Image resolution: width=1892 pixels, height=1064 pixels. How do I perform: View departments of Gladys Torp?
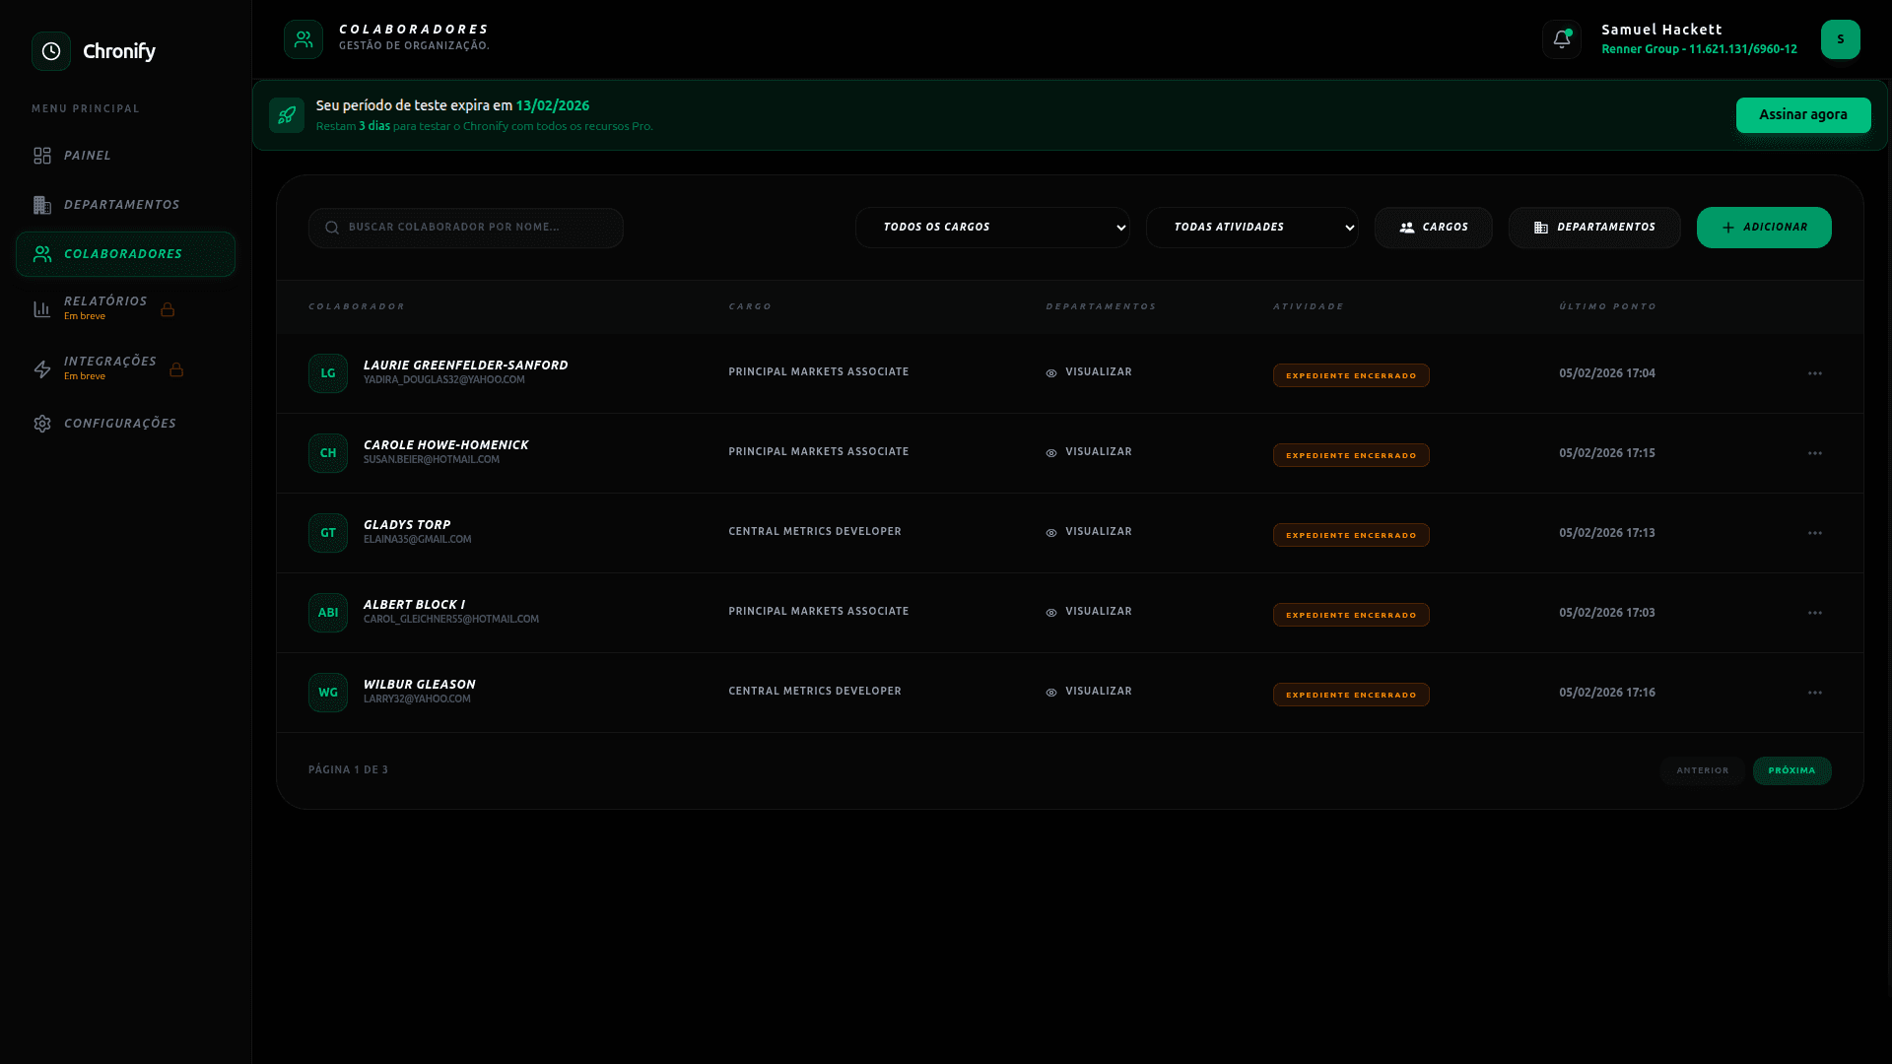point(1089,532)
